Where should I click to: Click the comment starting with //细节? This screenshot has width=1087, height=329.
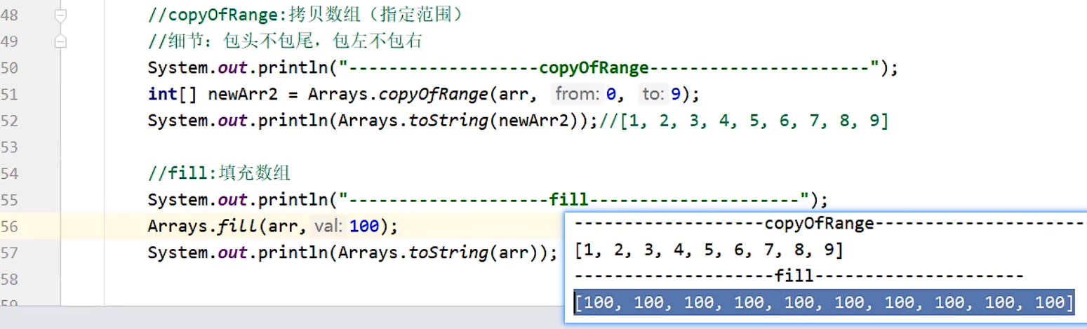point(285,41)
